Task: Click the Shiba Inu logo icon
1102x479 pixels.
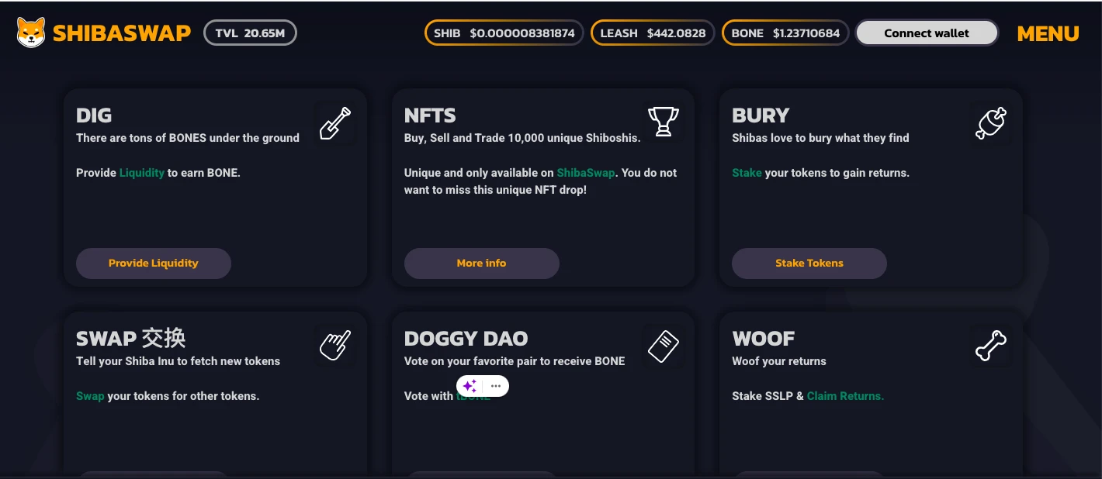Action: point(31,33)
